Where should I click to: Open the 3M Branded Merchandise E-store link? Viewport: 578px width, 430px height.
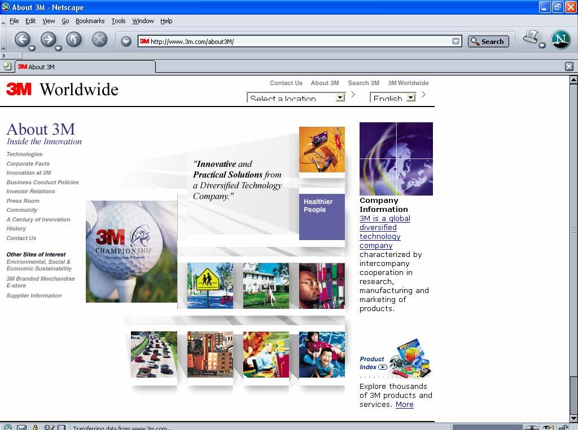41,282
